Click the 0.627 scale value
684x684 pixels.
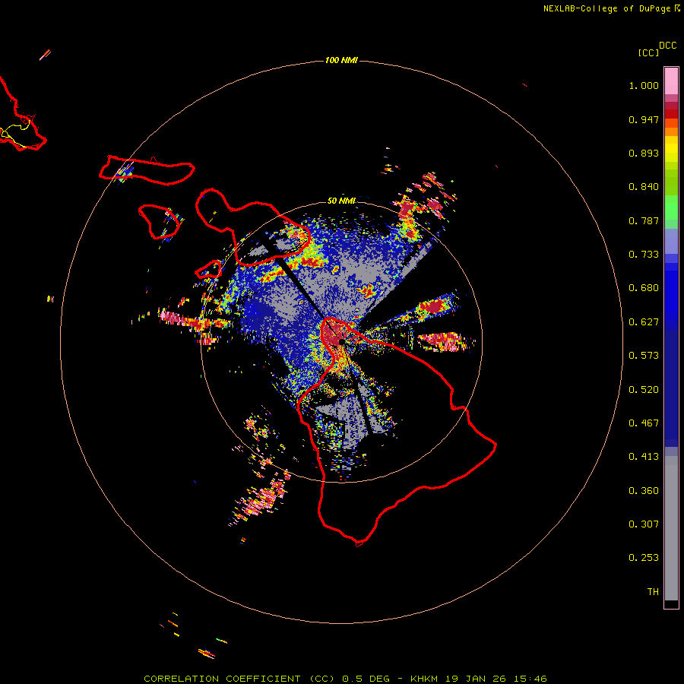coord(644,322)
